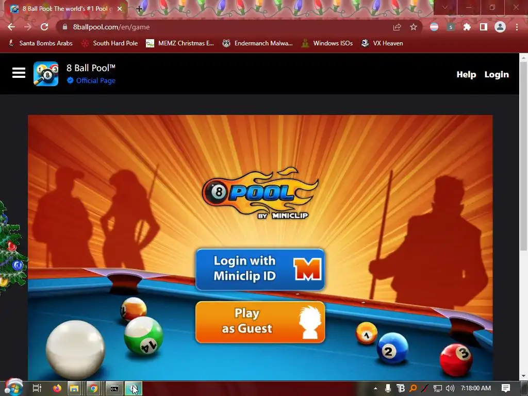Image resolution: width=528 pixels, height=396 pixels.
Task: Click Play as Guest button
Action: point(260,322)
